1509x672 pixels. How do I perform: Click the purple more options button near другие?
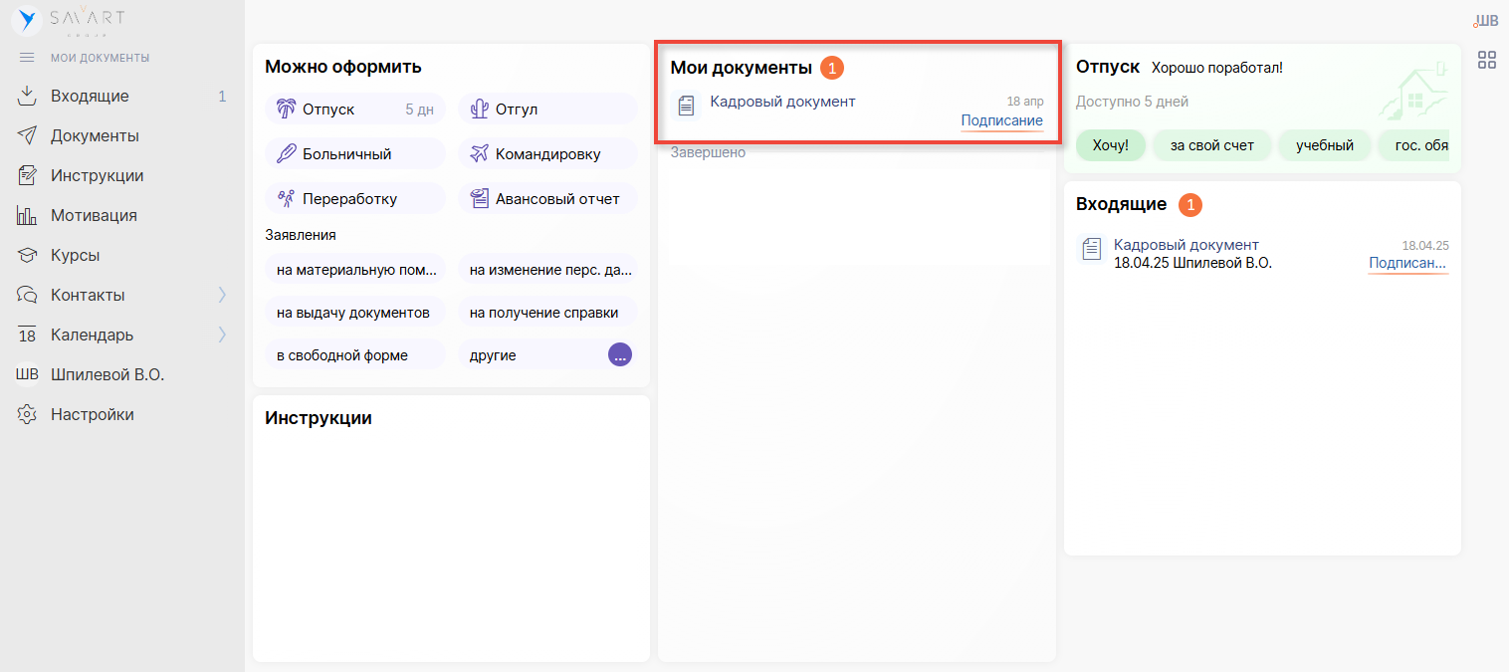click(619, 355)
